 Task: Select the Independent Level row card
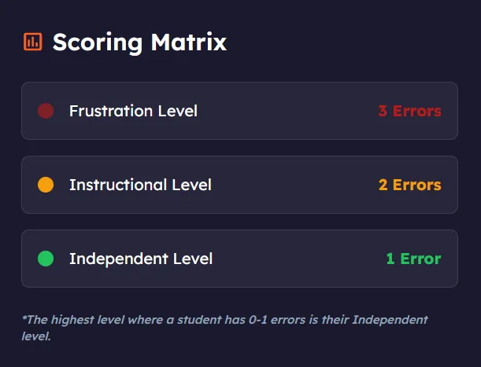tap(239, 259)
